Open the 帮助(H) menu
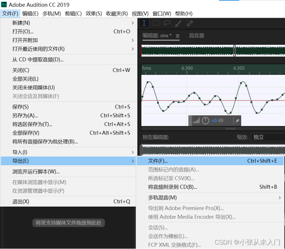This screenshot has height=249, width=285. pyautogui.click(x=184, y=14)
